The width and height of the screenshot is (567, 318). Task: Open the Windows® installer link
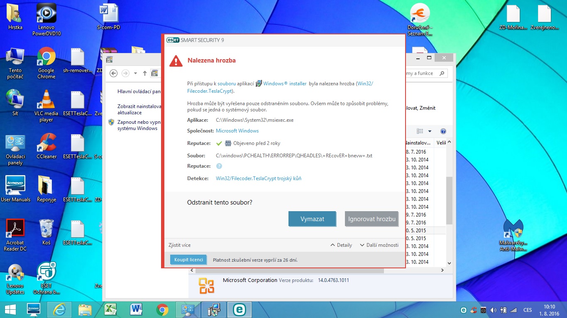pos(285,84)
